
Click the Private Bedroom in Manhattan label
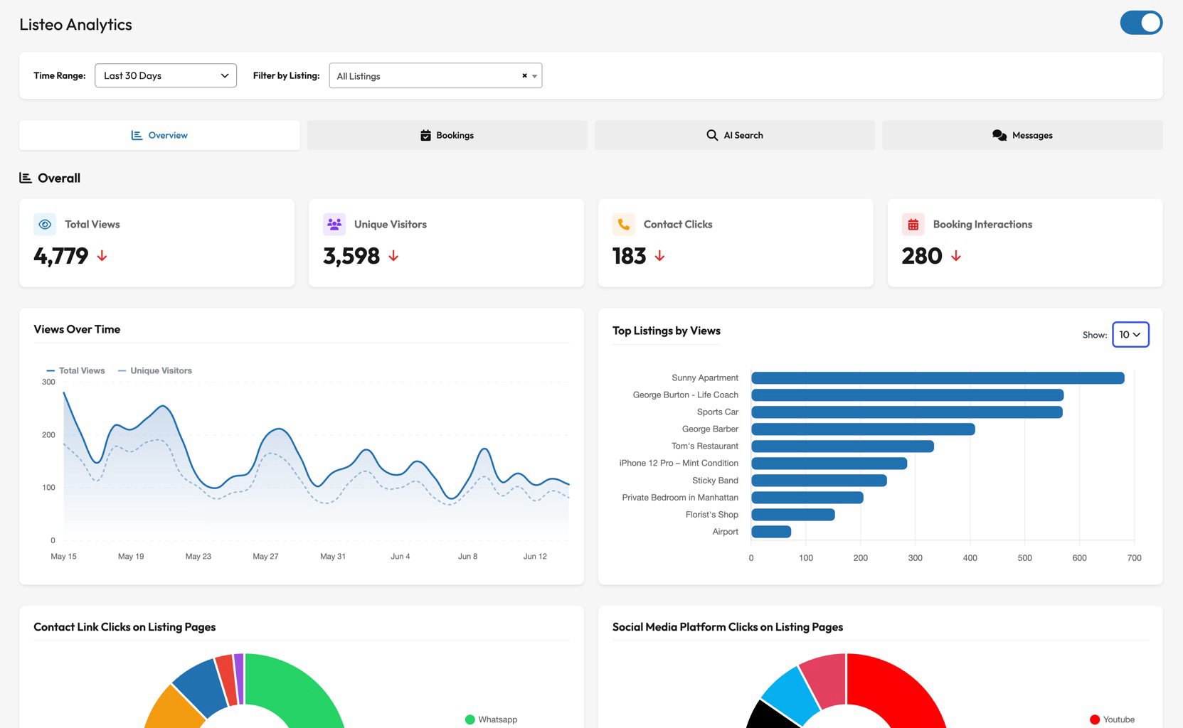[680, 498]
